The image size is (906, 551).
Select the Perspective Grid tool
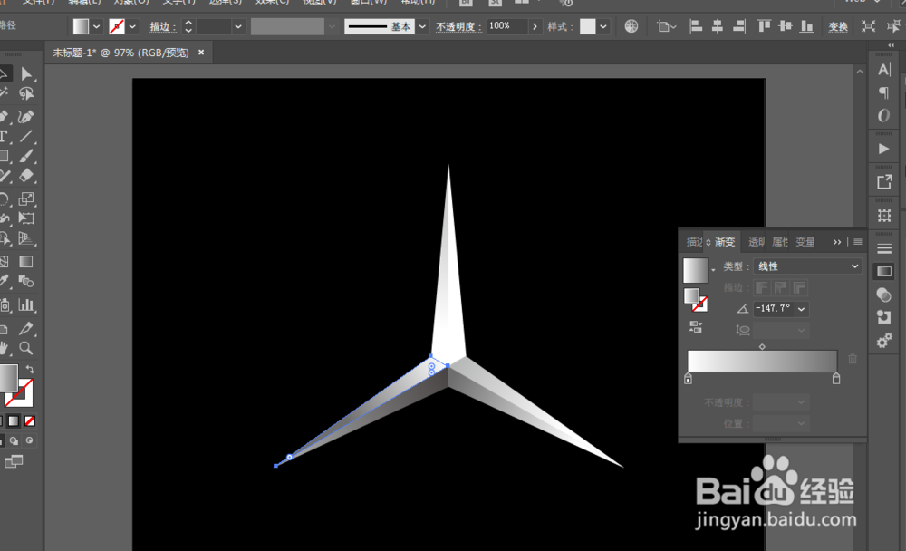point(26,238)
